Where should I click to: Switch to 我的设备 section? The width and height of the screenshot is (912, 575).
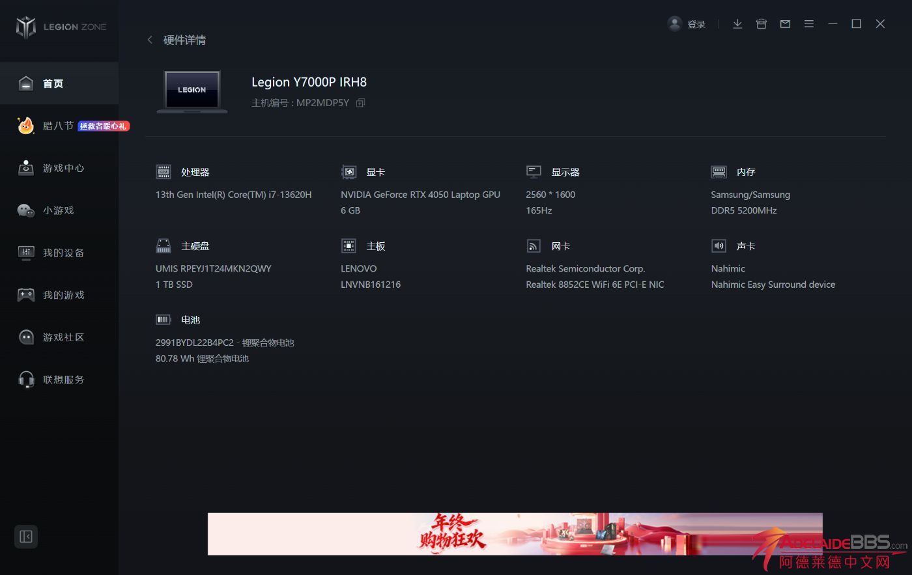coord(63,253)
